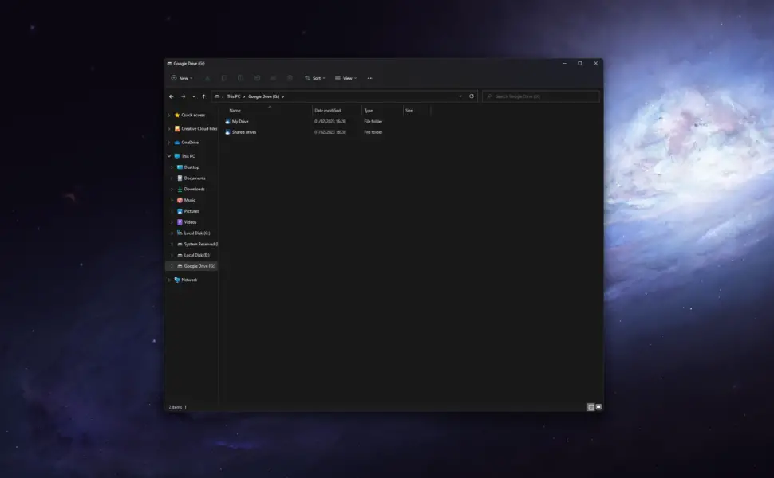774x478 pixels.
Task: Expand the Pictures node chevron
Action: pos(172,211)
